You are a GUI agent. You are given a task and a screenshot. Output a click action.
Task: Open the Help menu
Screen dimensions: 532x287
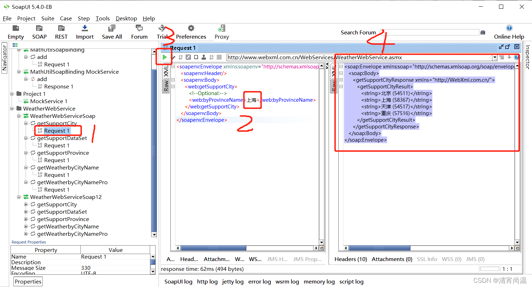[149, 18]
